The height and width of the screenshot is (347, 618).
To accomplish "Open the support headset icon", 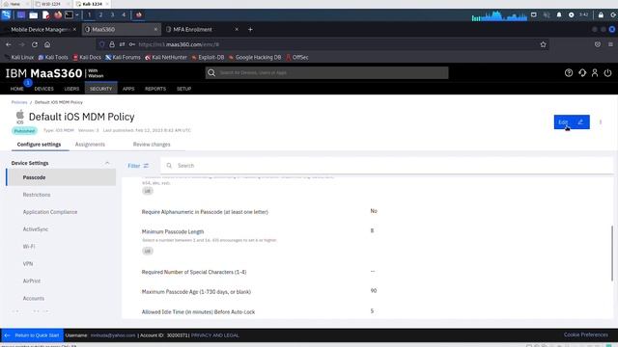I will coord(582,73).
